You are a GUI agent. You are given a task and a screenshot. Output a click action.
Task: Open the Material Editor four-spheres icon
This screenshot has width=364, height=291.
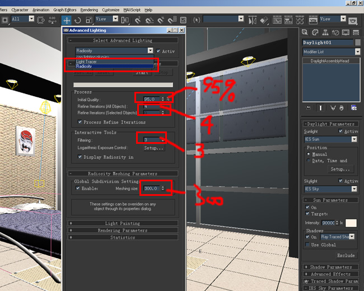(x=300, y=20)
